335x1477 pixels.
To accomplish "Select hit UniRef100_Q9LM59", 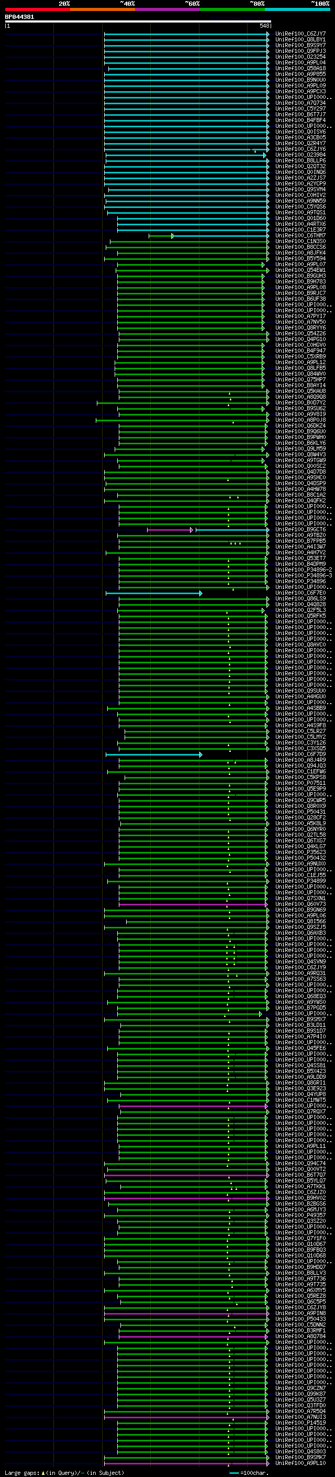I will tap(300, 449).
